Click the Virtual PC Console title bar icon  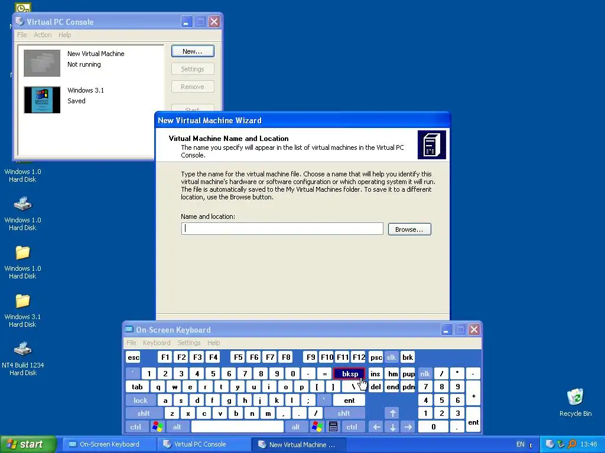click(19, 21)
